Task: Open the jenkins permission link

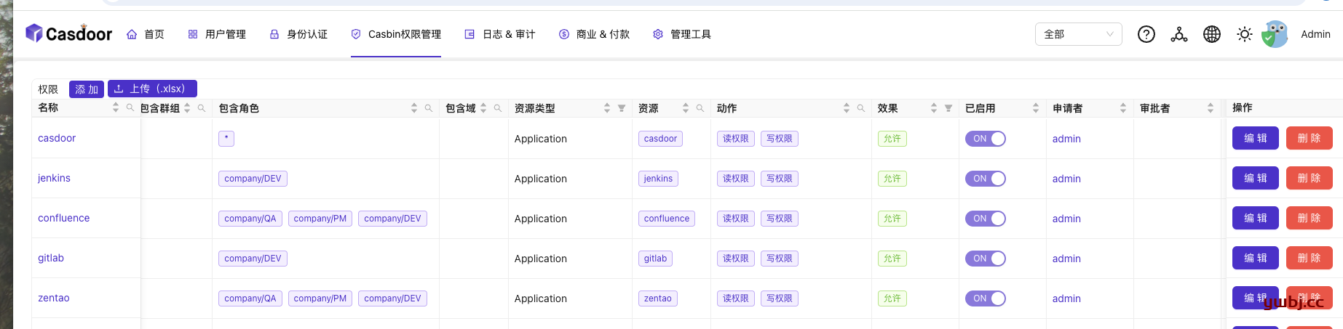Action: tap(54, 178)
